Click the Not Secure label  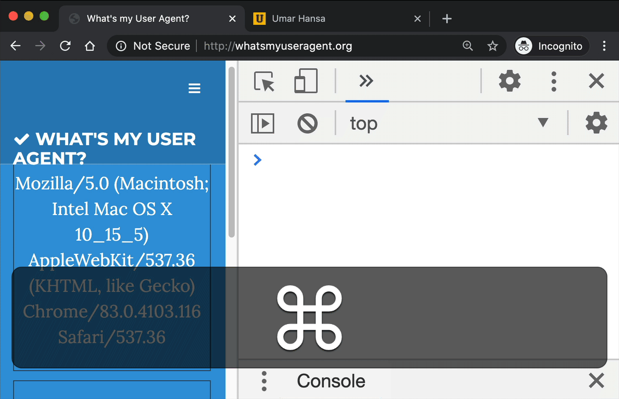(162, 46)
